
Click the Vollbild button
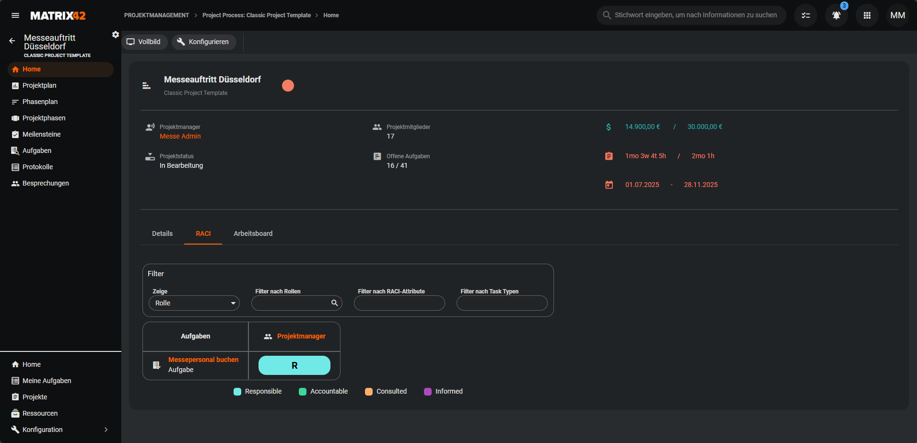(x=144, y=42)
